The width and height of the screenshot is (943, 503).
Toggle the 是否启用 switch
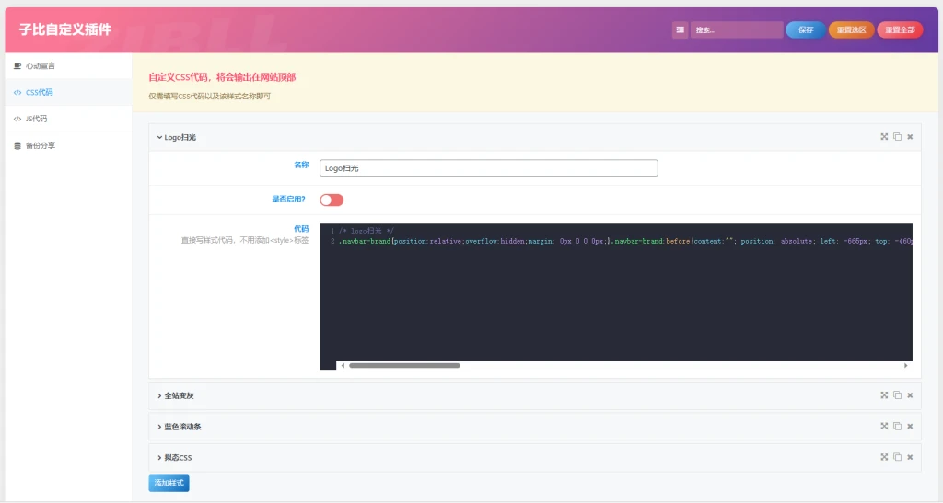coord(332,200)
